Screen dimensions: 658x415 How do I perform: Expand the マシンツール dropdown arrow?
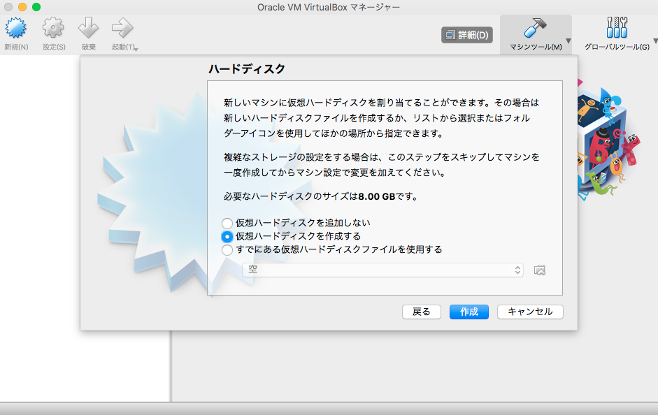(x=570, y=41)
